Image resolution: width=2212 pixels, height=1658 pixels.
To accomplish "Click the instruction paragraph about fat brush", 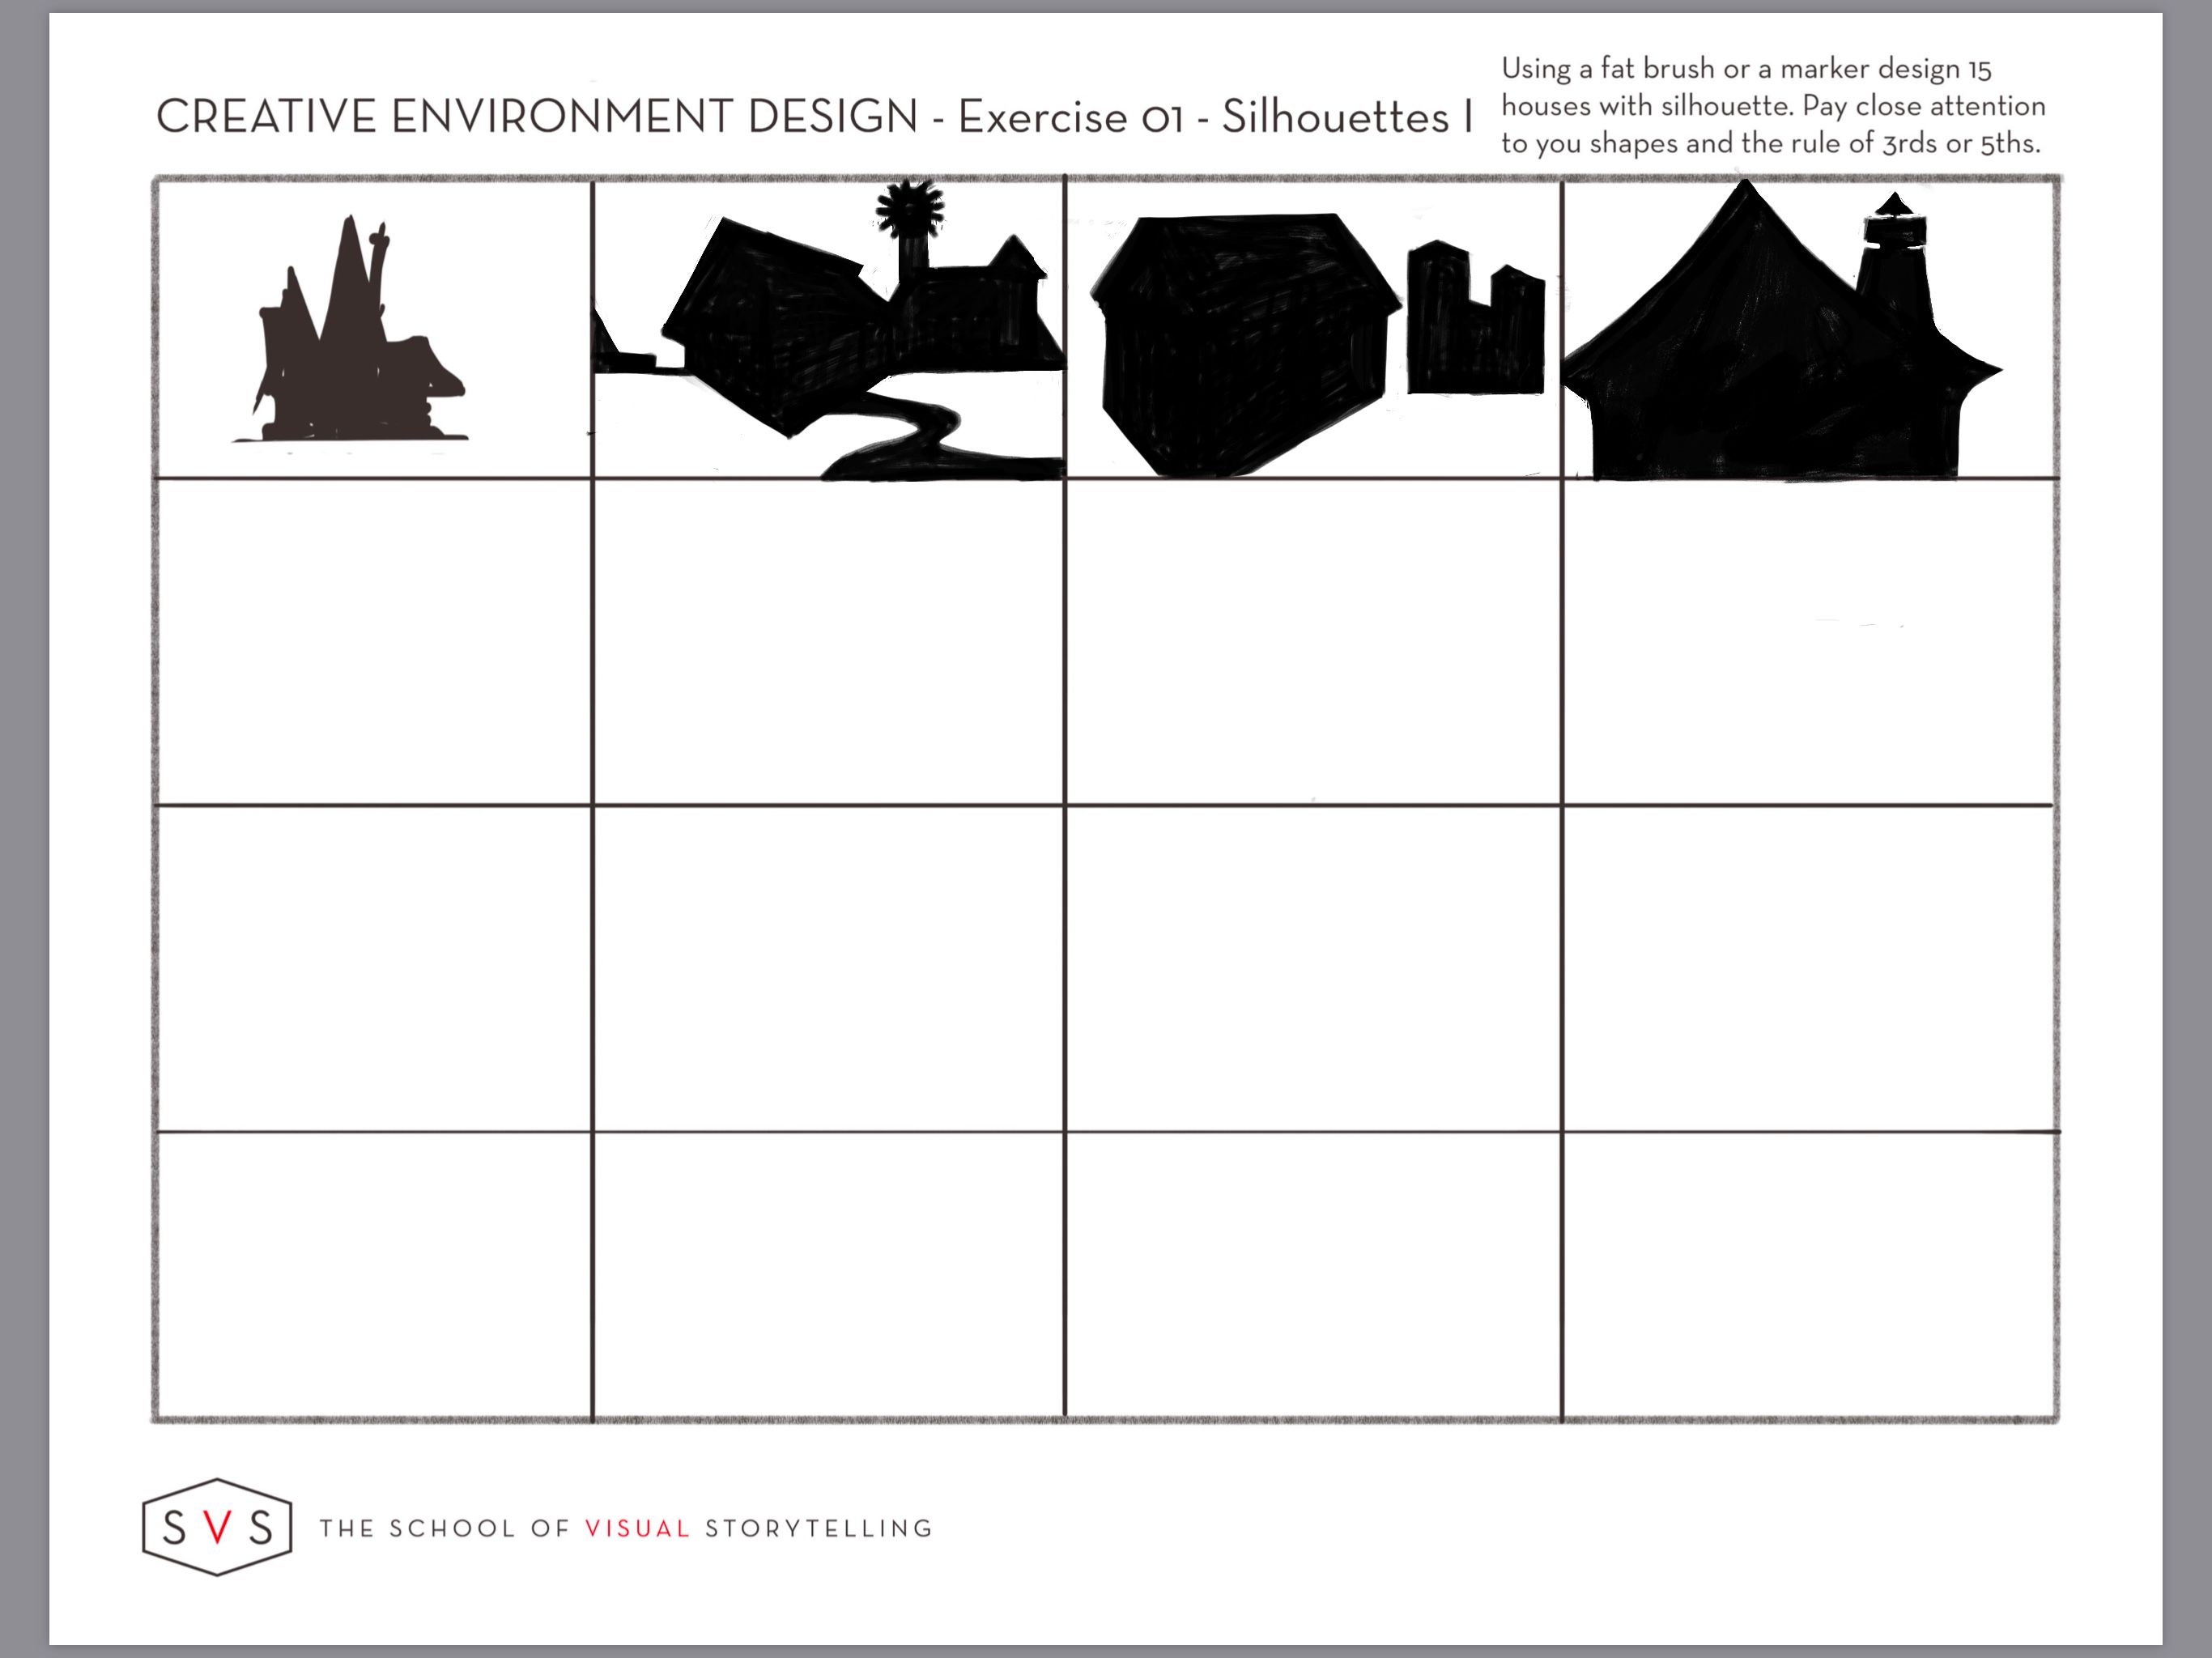I will 1772,106.
